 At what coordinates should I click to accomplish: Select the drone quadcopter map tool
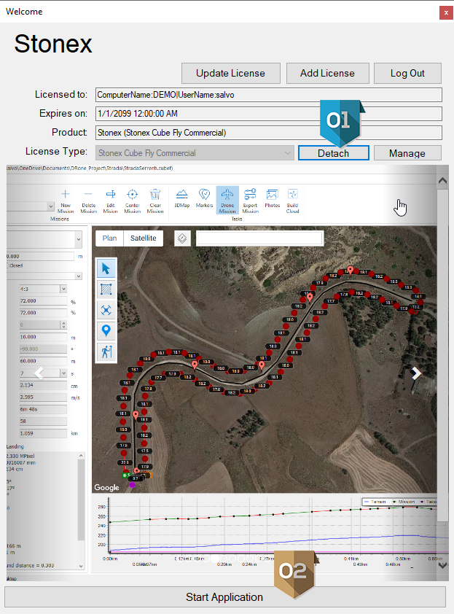pos(106,311)
